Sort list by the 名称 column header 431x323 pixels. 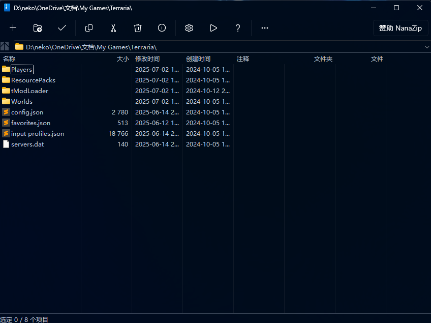(9, 59)
